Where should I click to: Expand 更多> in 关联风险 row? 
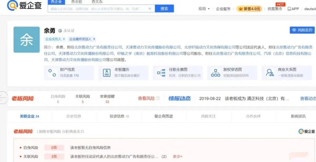[x=178, y=156]
